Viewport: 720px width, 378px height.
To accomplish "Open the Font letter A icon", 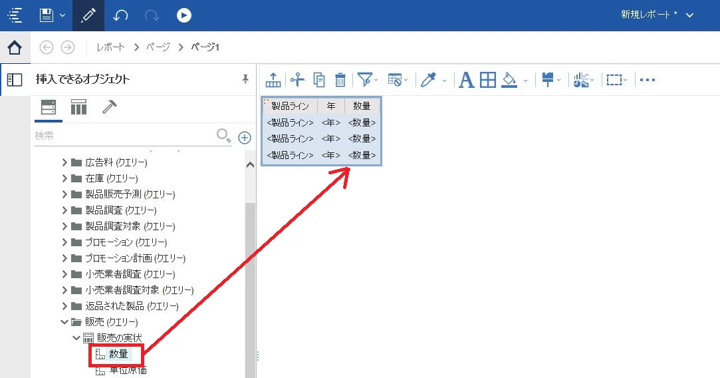I will (466, 80).
